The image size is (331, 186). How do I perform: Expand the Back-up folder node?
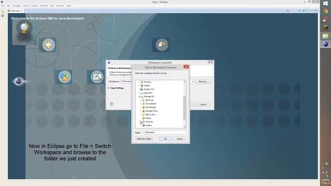[141, 100]
